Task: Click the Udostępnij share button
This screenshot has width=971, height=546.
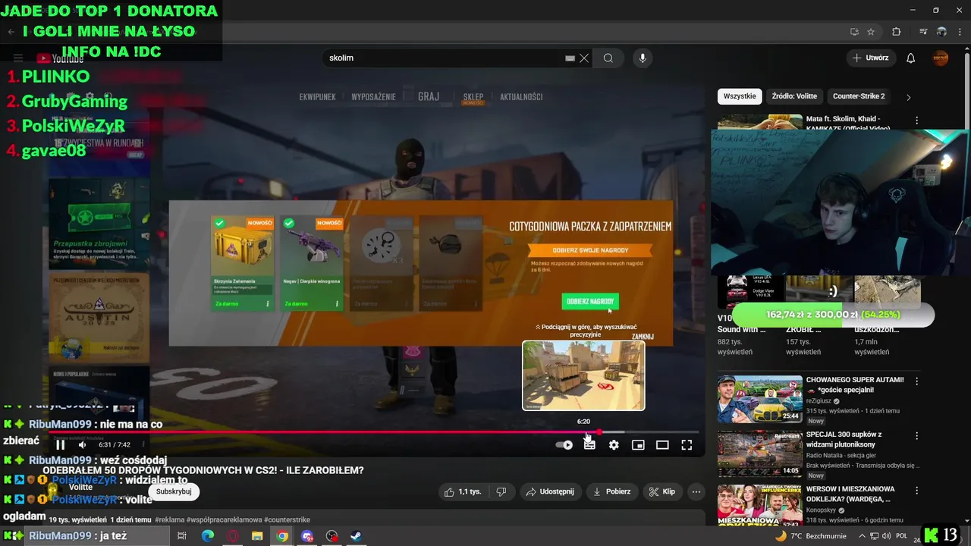Action: 551,491
